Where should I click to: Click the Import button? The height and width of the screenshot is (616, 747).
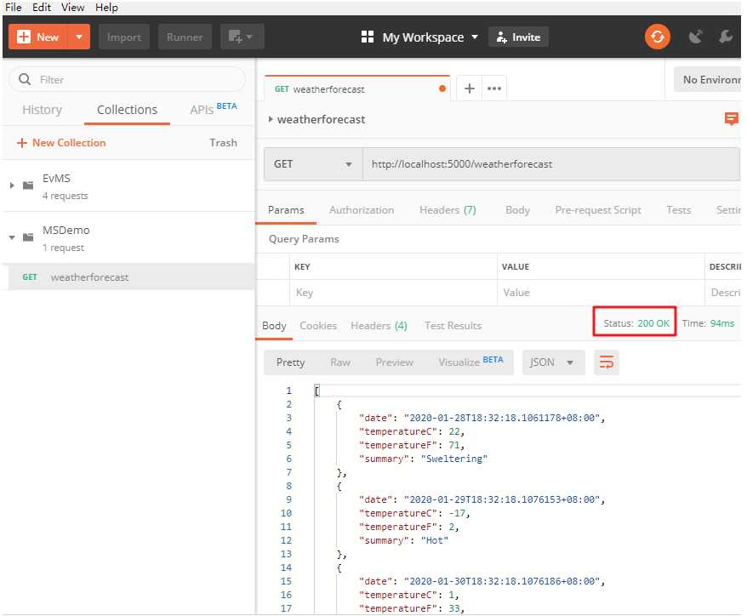tap(124, 37)
